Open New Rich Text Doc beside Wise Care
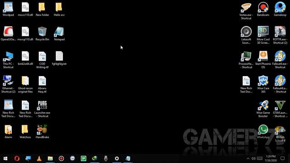This screenshot has width=290, height=163. tap(246, 84)
